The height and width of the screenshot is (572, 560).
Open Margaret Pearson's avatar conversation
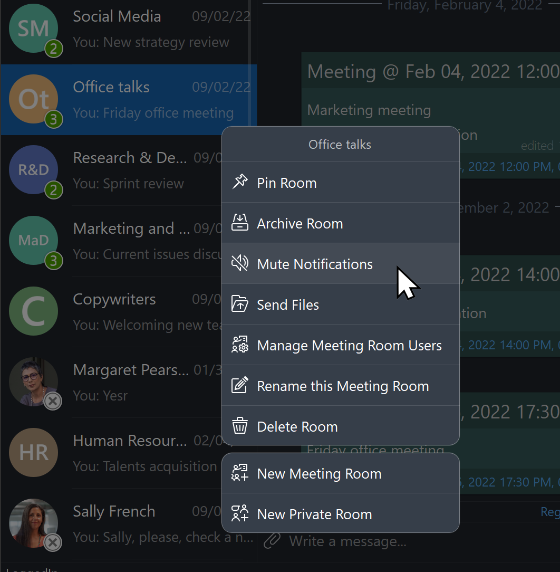click(x=34, y=382)
